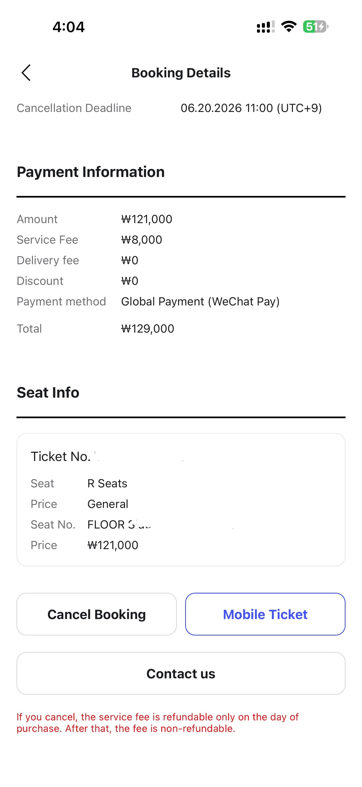Tap the Cancel Booking button
The height and width of the screenshot is (787, 362).
[97, 614]
